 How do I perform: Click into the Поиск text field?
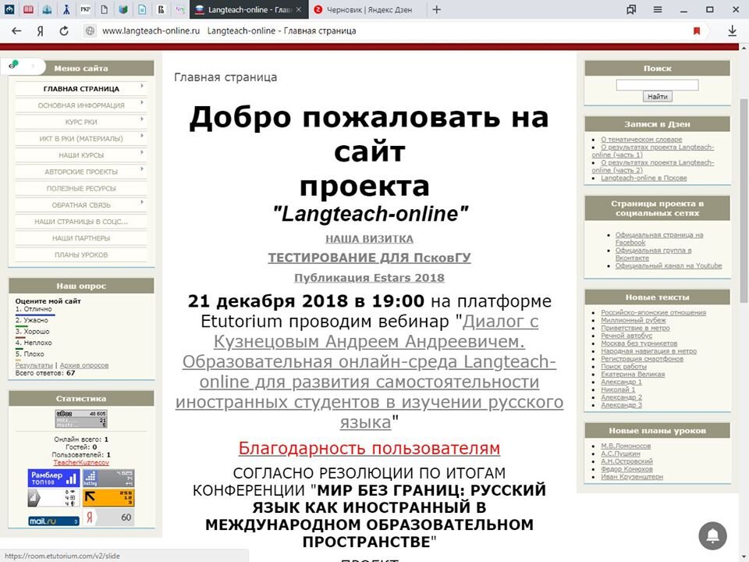pos(657,85)
